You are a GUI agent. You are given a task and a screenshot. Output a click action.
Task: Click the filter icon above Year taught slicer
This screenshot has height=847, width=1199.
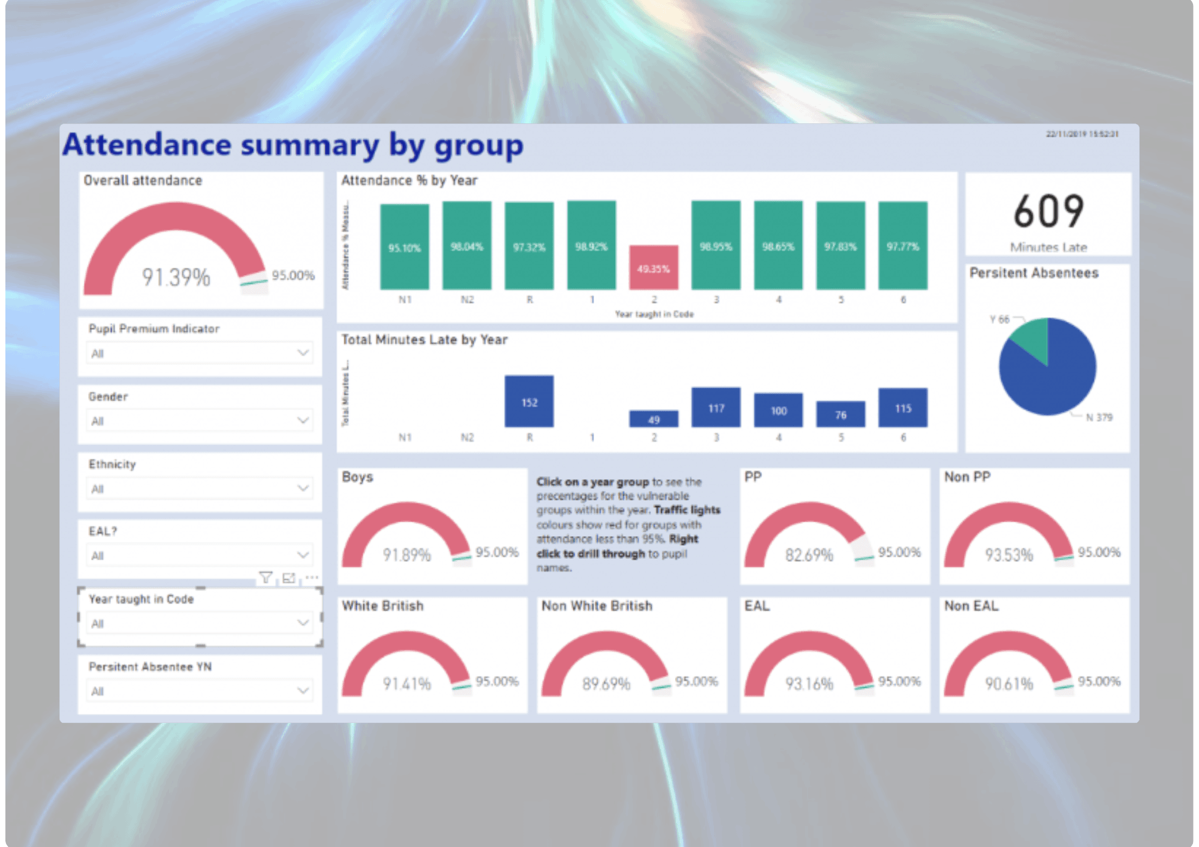pyautogui.click(x=265, y=577)
